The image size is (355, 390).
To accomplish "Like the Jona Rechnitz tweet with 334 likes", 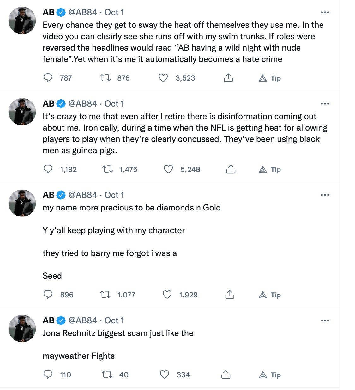I will (165, 375).
